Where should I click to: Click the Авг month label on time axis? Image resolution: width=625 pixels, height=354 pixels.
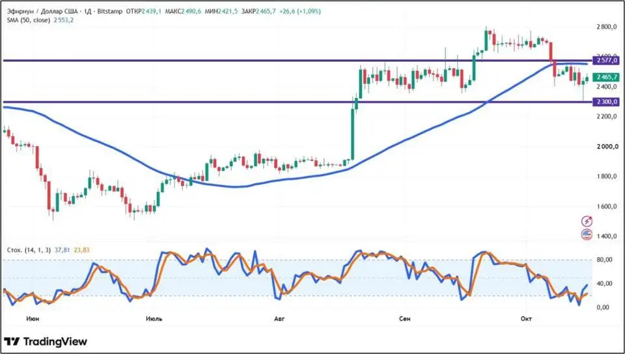[x=280, y=318]
